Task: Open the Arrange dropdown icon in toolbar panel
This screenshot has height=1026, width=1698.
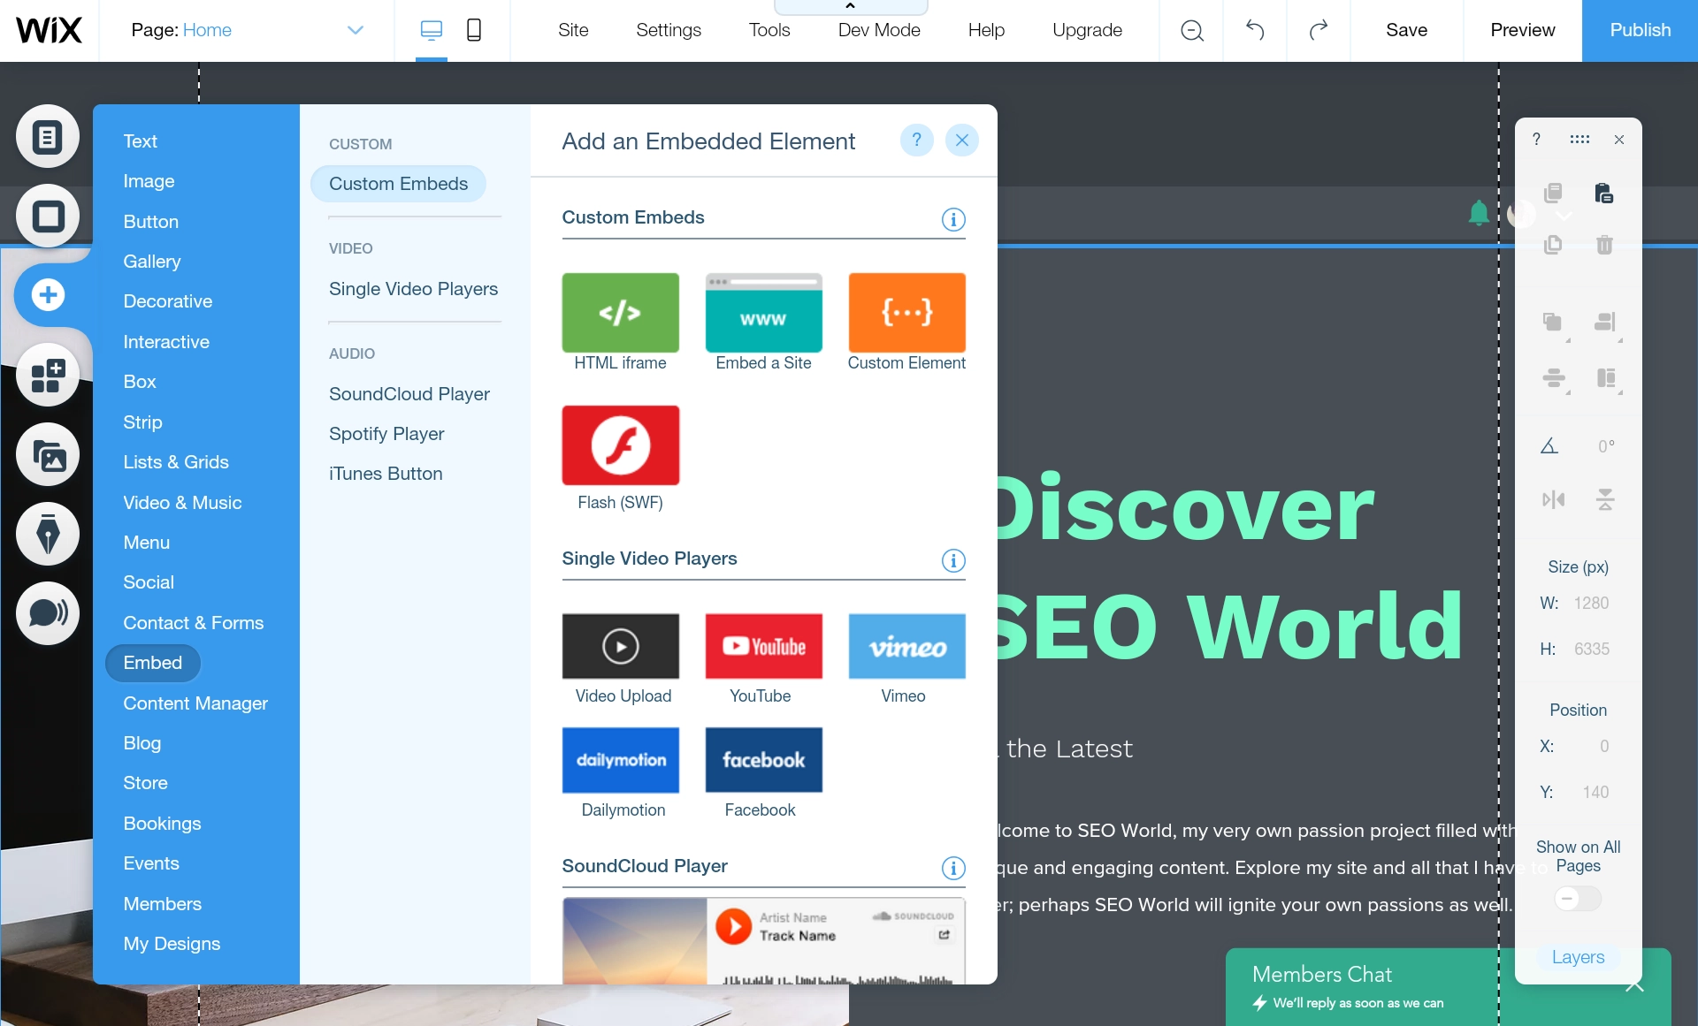Action: click(x=1554, y=323)
